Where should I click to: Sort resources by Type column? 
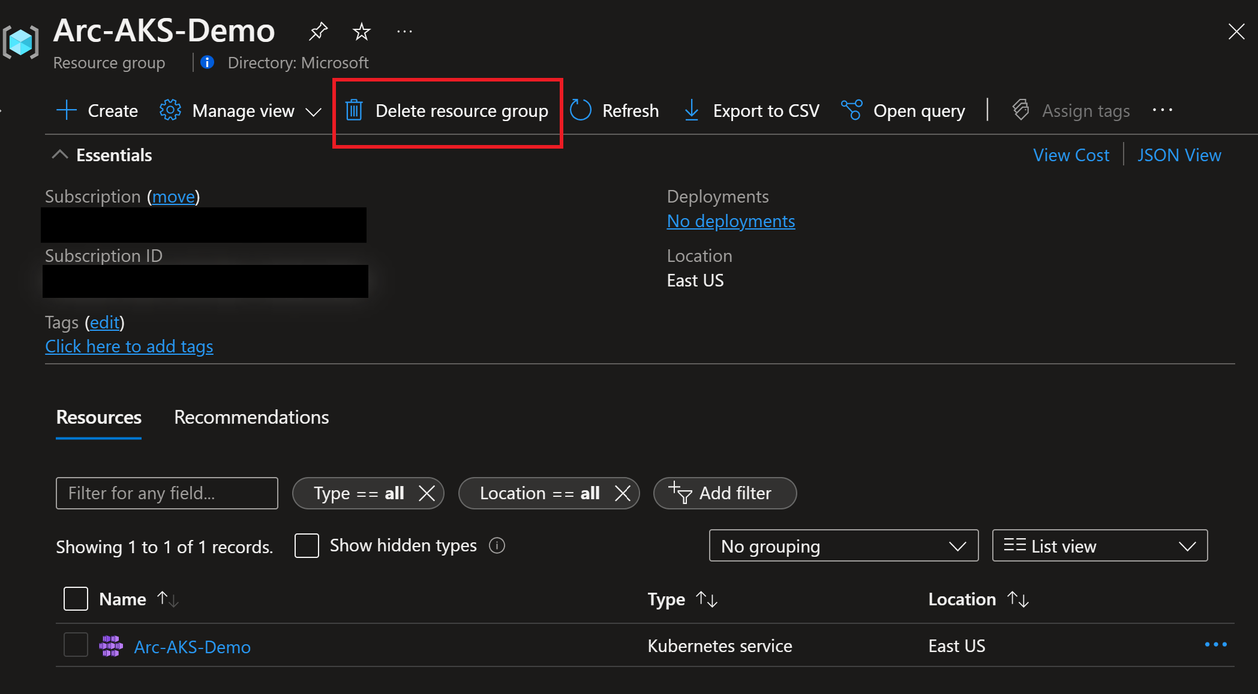pos(682,599)
